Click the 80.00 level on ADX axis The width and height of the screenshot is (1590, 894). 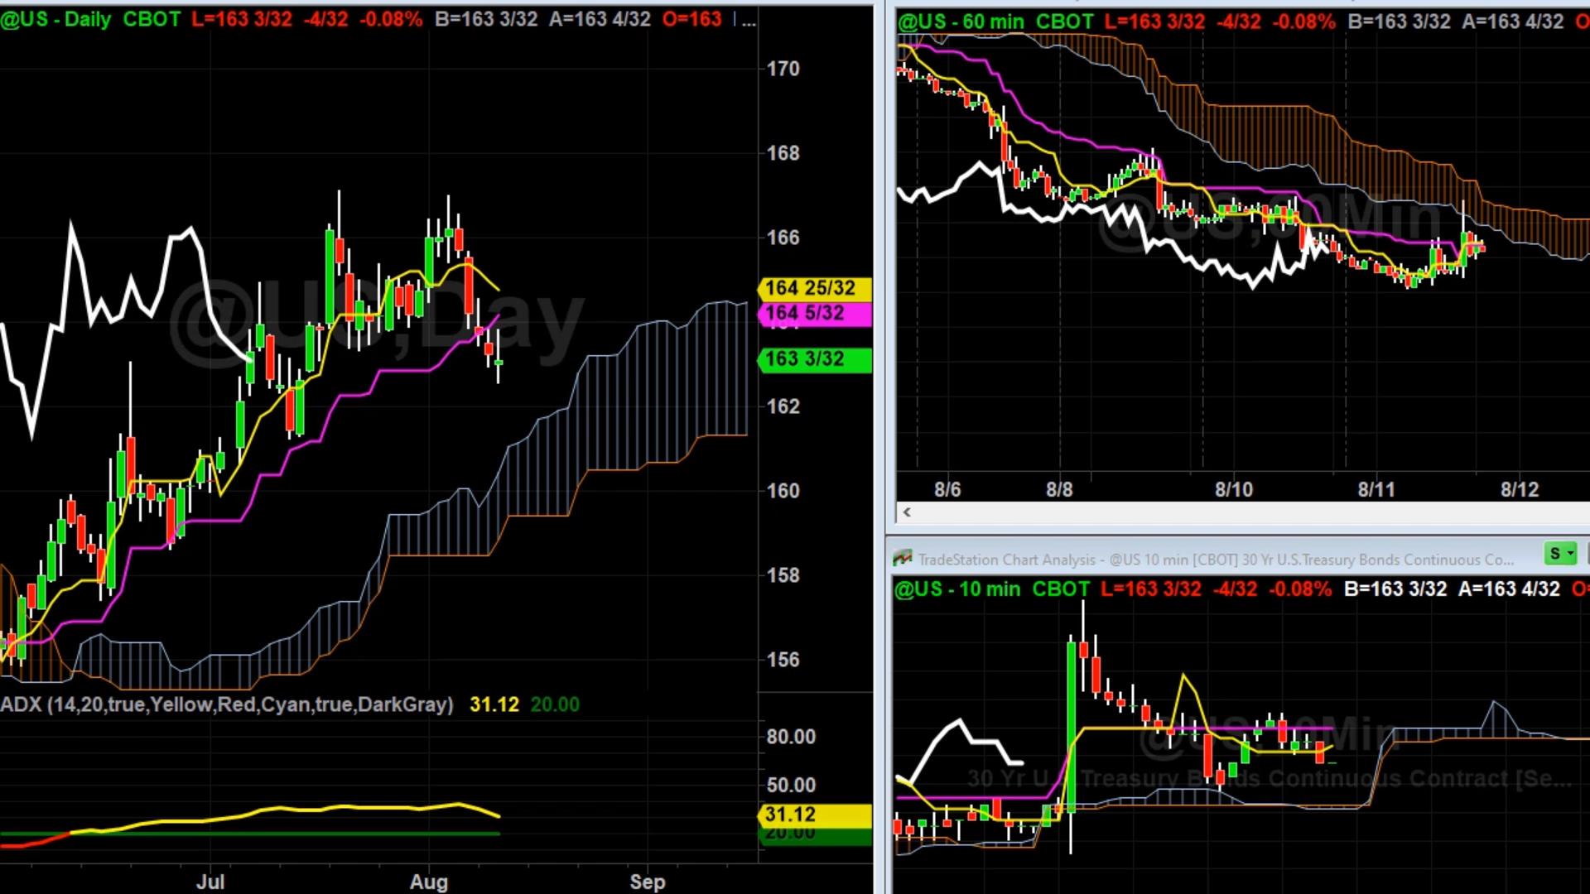pyautogui.click(x=791, y=737)
